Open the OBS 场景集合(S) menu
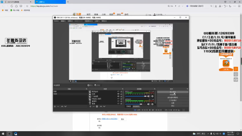This screenshot has width=242, height=136. (88, 21)
